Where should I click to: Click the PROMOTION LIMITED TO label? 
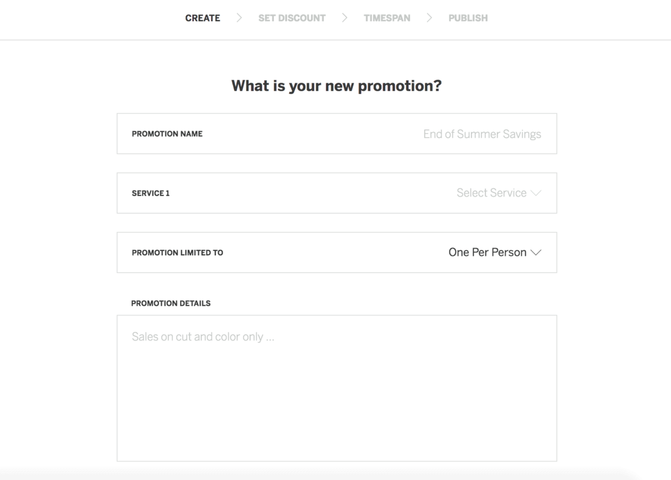click(x=177, y=252)
